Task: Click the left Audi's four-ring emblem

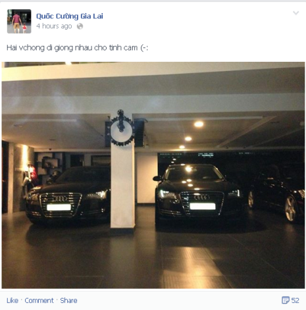Action: point(60,199)
